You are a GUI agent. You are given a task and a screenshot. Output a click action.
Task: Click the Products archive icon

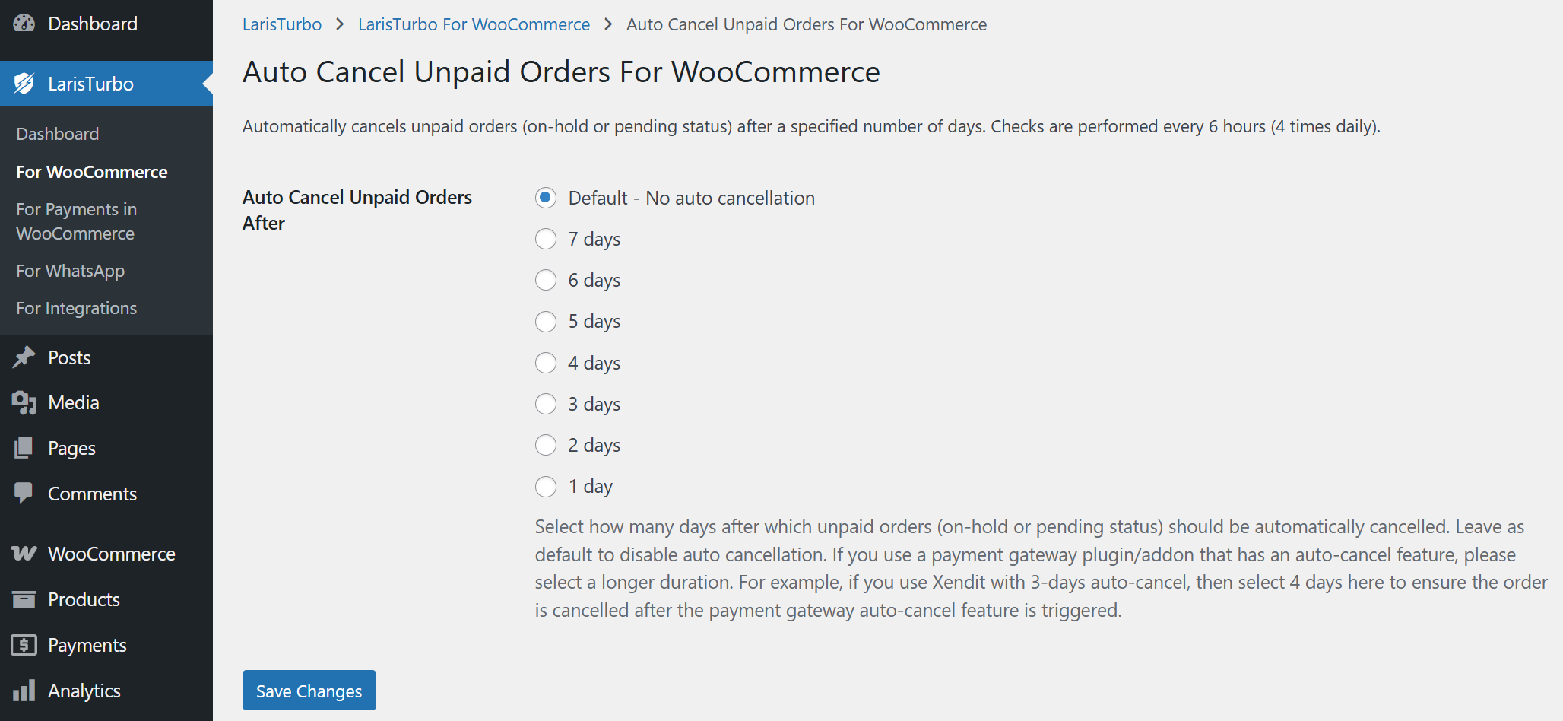click(x=24, y=599)
